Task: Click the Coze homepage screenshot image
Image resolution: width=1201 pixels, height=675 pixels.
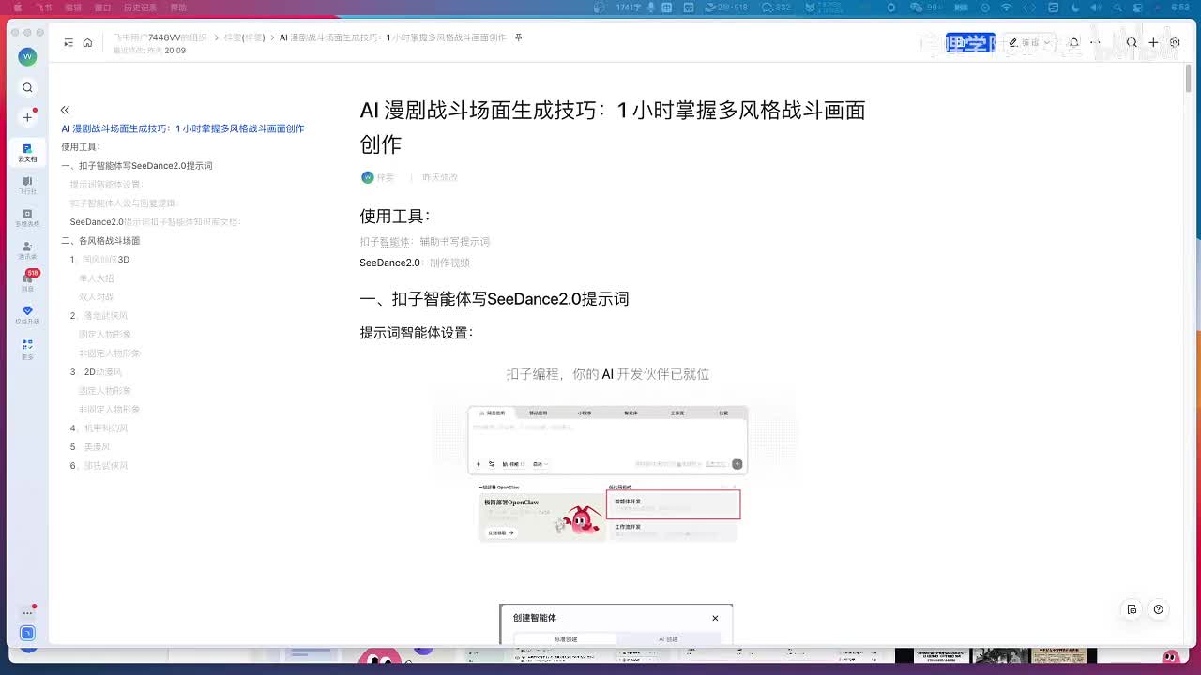Action: pos(615,453)
